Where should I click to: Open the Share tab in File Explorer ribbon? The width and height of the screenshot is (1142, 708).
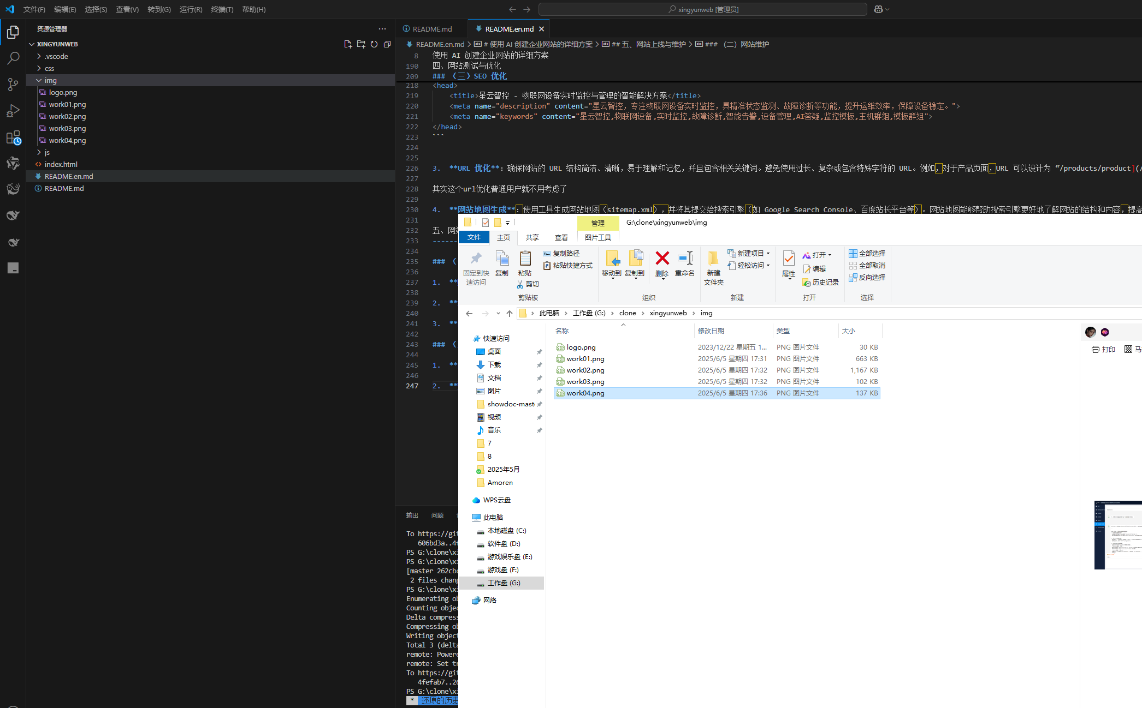tap(532, 237)
